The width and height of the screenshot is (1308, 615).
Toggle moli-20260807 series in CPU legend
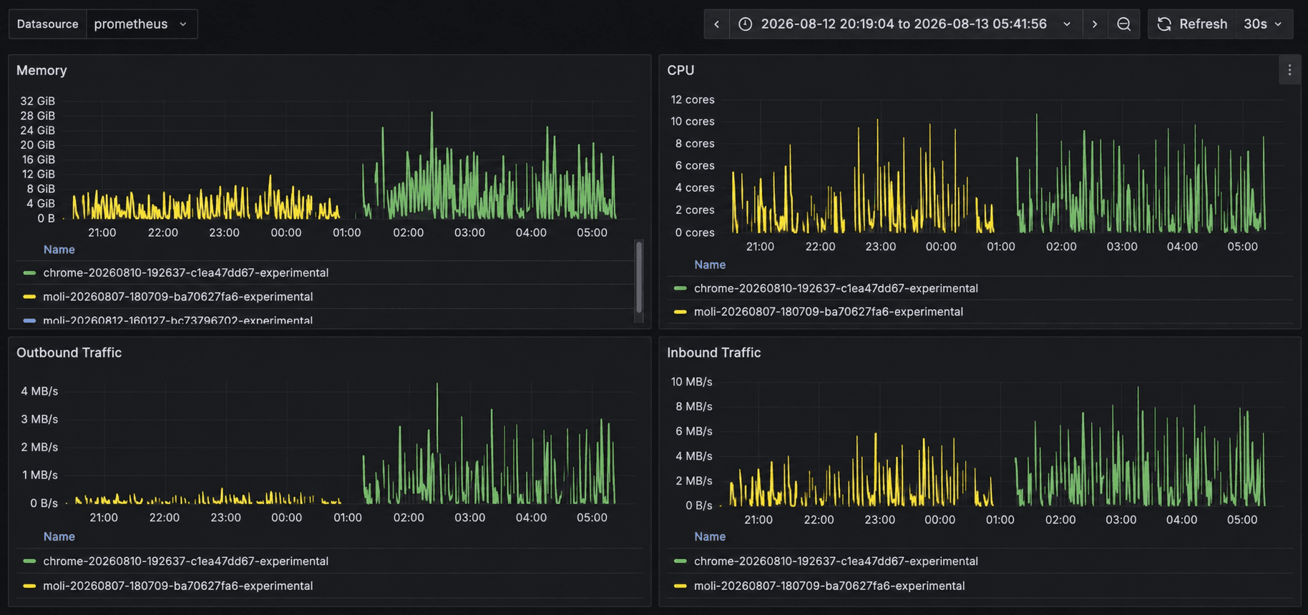pyautogui.click(x=828, y=312)
